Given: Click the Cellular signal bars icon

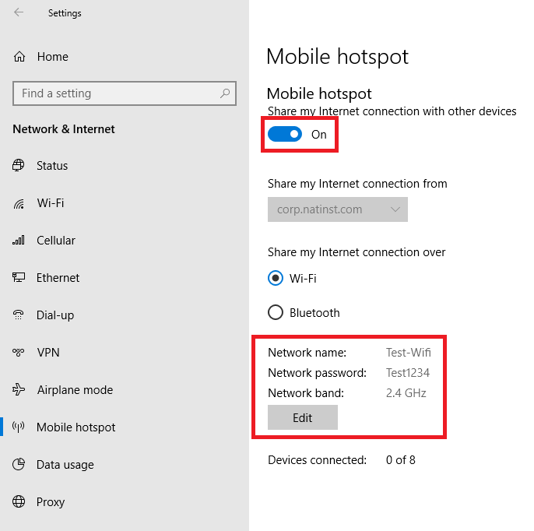Looking at the screenshot, I should pyautogui.click(x=19, y=240).
